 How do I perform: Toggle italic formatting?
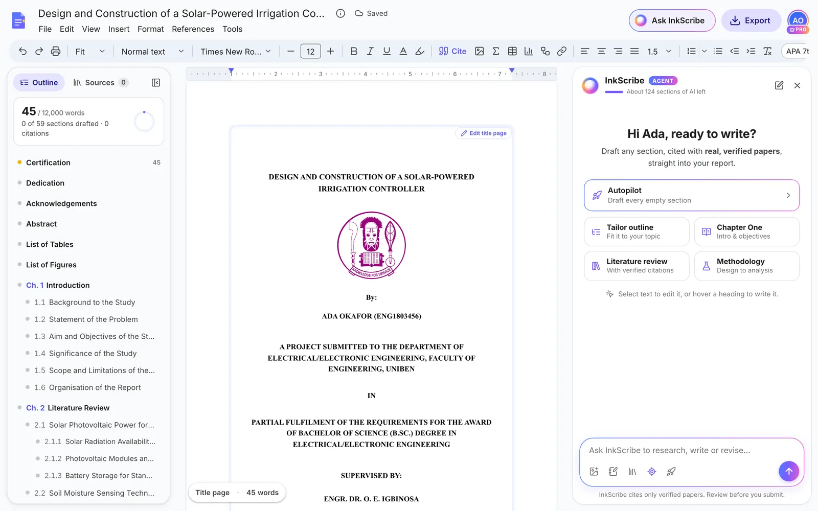point(370,51)
